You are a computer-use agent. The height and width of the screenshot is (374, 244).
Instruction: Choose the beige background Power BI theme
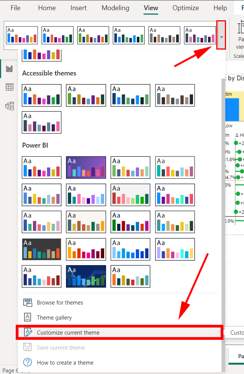[86, 222]
